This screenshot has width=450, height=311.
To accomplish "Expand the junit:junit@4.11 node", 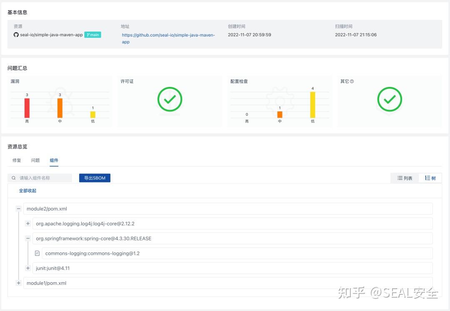I will pos(27,268).
